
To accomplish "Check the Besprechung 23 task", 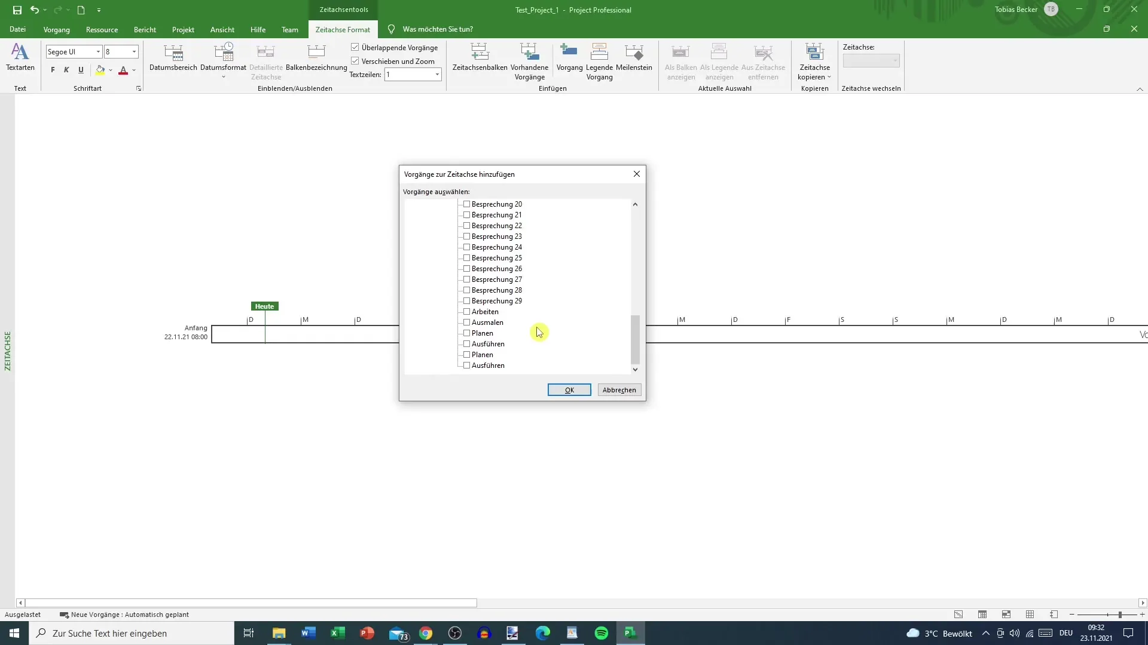I will click(x=467, y=236).
